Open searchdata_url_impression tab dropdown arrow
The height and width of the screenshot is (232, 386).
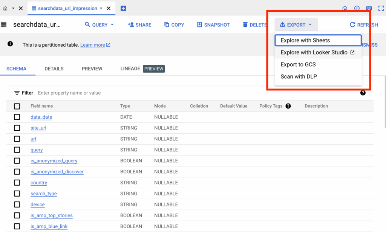coord(101,8)
